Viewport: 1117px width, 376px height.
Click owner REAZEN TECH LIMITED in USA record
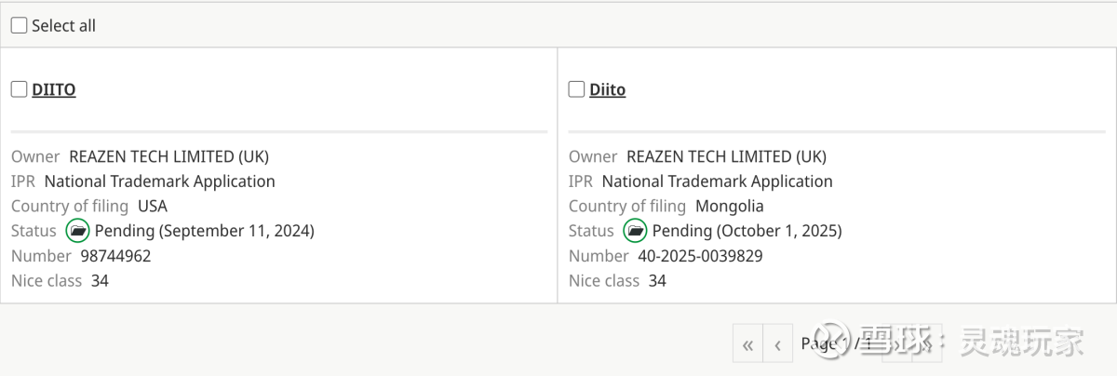click(168, 156)
